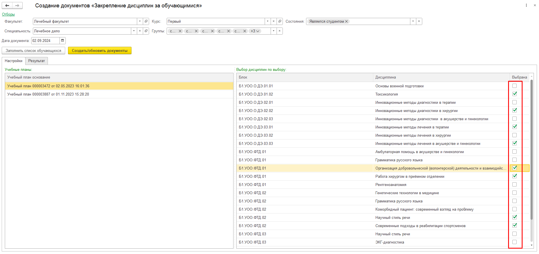Click the back navigation arrow
This screenshot has height=254, width=539.
7,5
